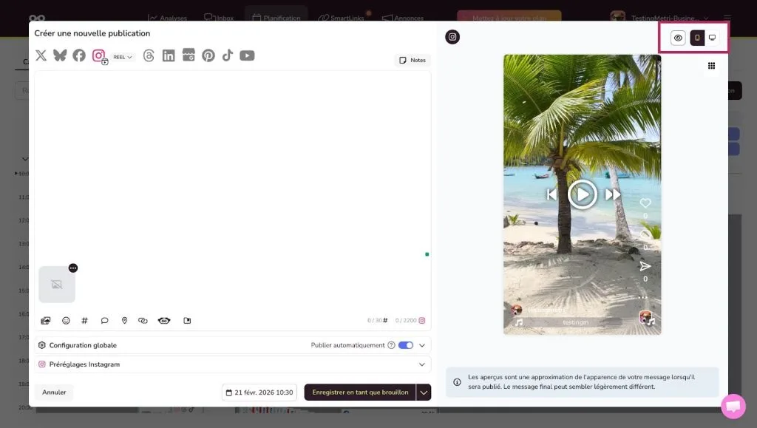
Task: Select the TikTok network icon
Action: pyautogui.click(x=228, y=55)
